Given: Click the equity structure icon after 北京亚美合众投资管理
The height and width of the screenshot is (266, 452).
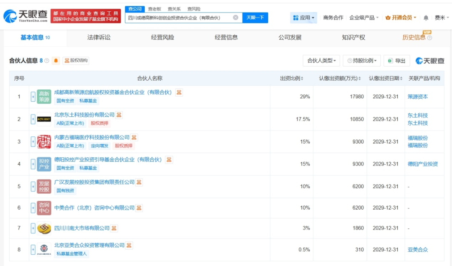Looking at the screenshot, I should point(129,245).
